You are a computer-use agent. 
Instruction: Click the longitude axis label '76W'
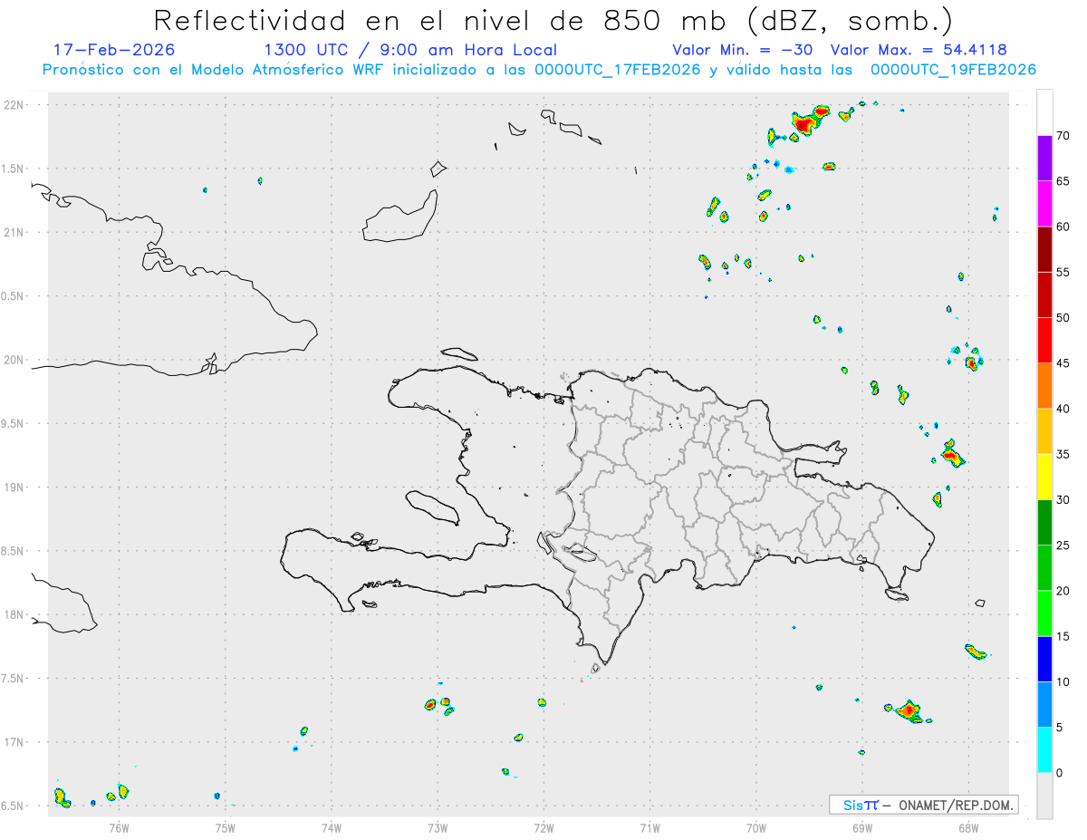click(119, 826)
